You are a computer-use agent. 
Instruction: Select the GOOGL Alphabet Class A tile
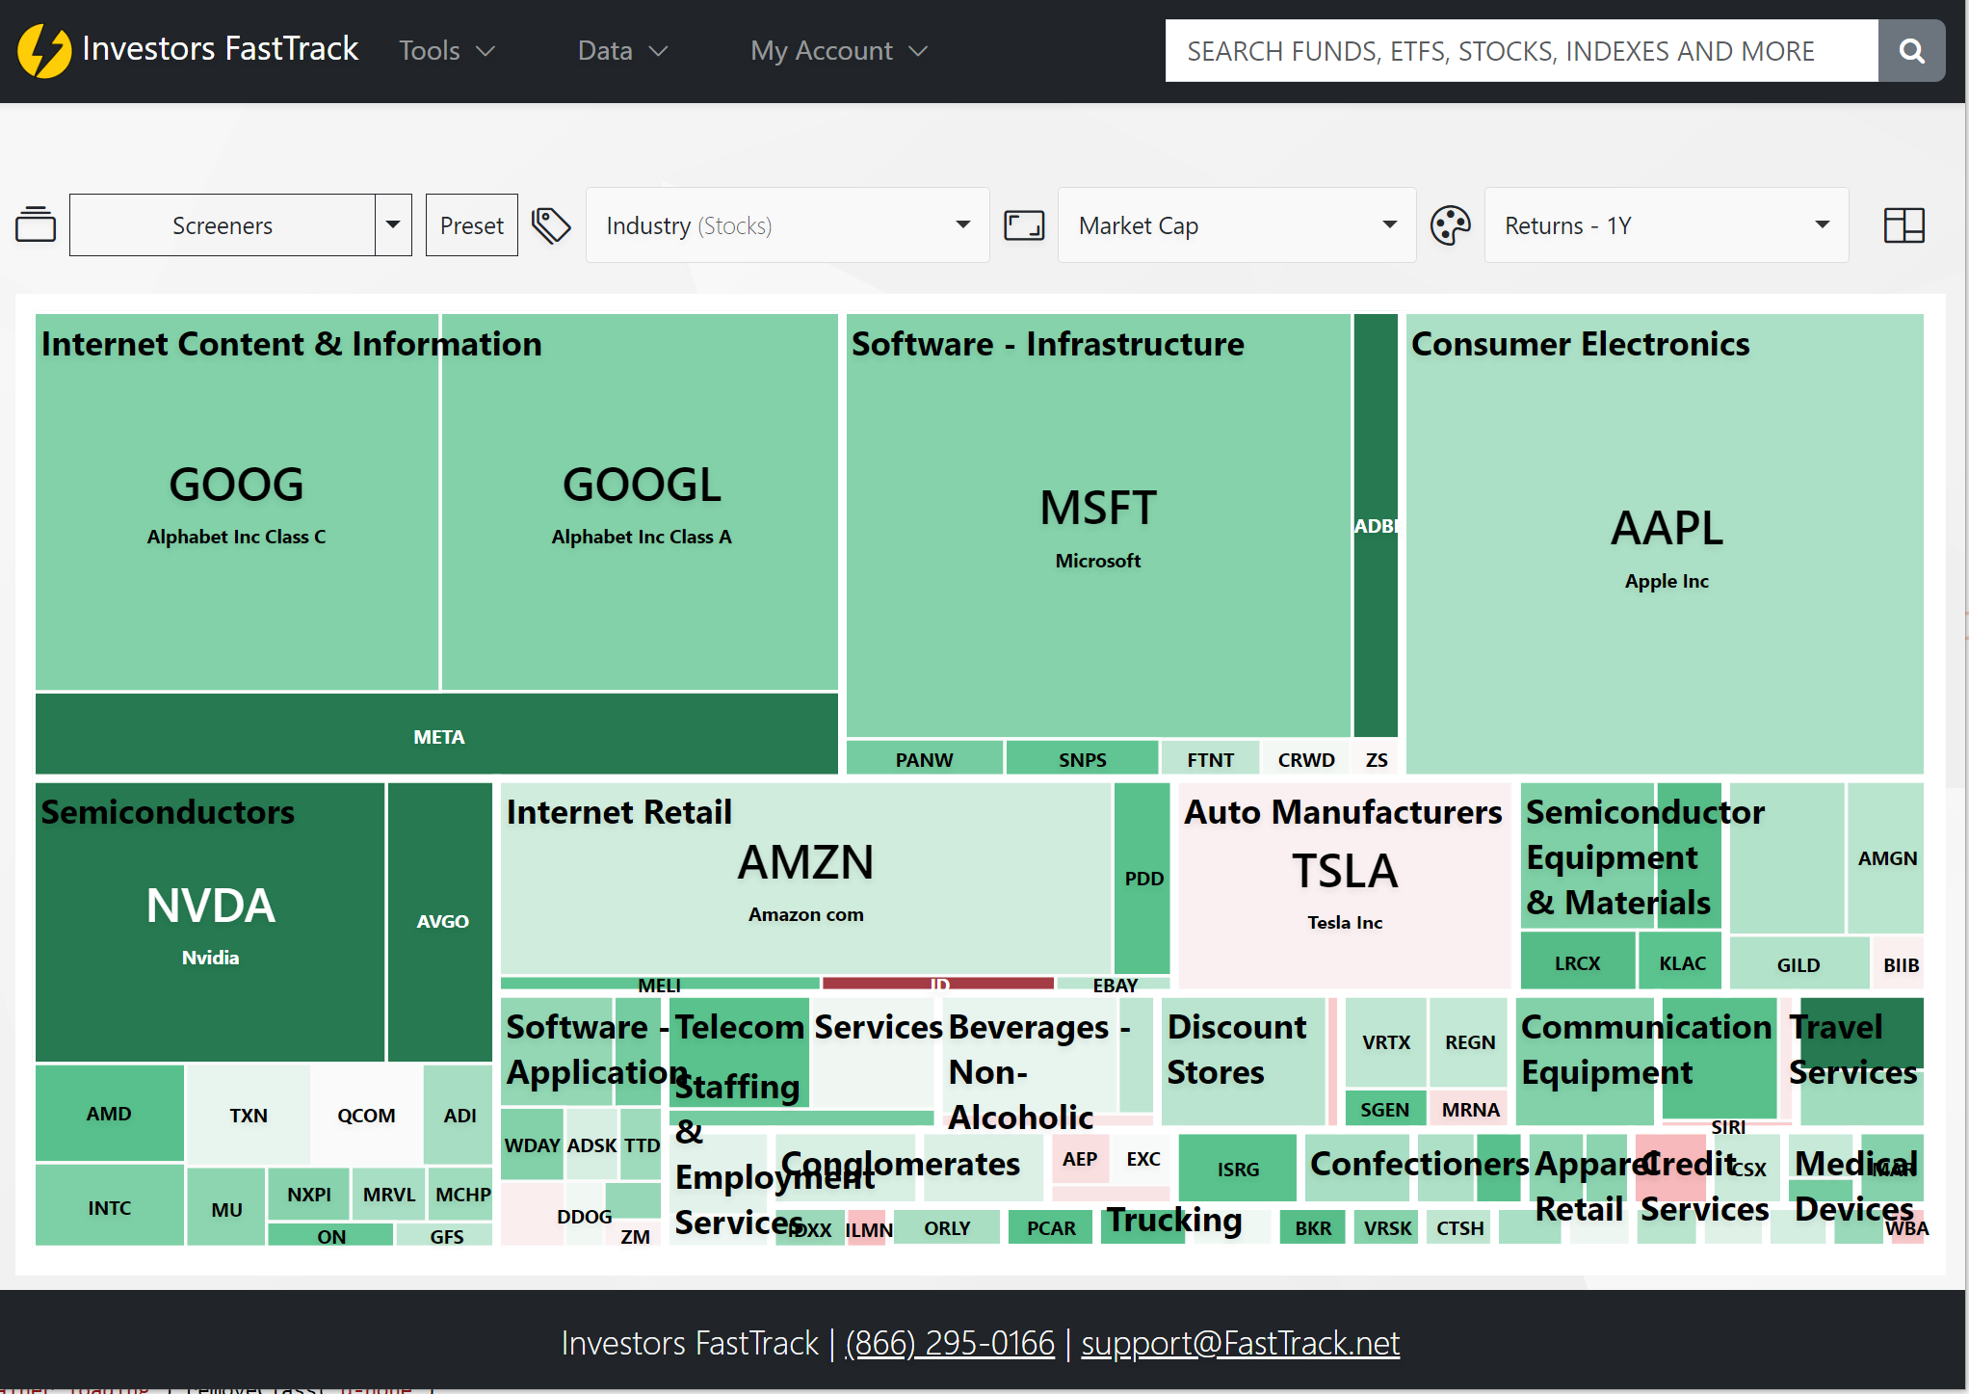coord(641,502)
